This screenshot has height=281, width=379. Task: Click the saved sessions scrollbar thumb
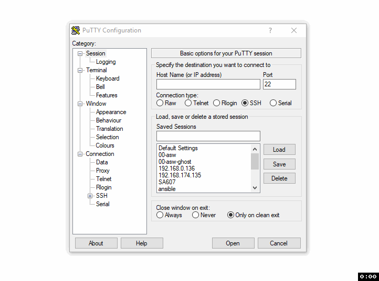[x=255, y=162]
